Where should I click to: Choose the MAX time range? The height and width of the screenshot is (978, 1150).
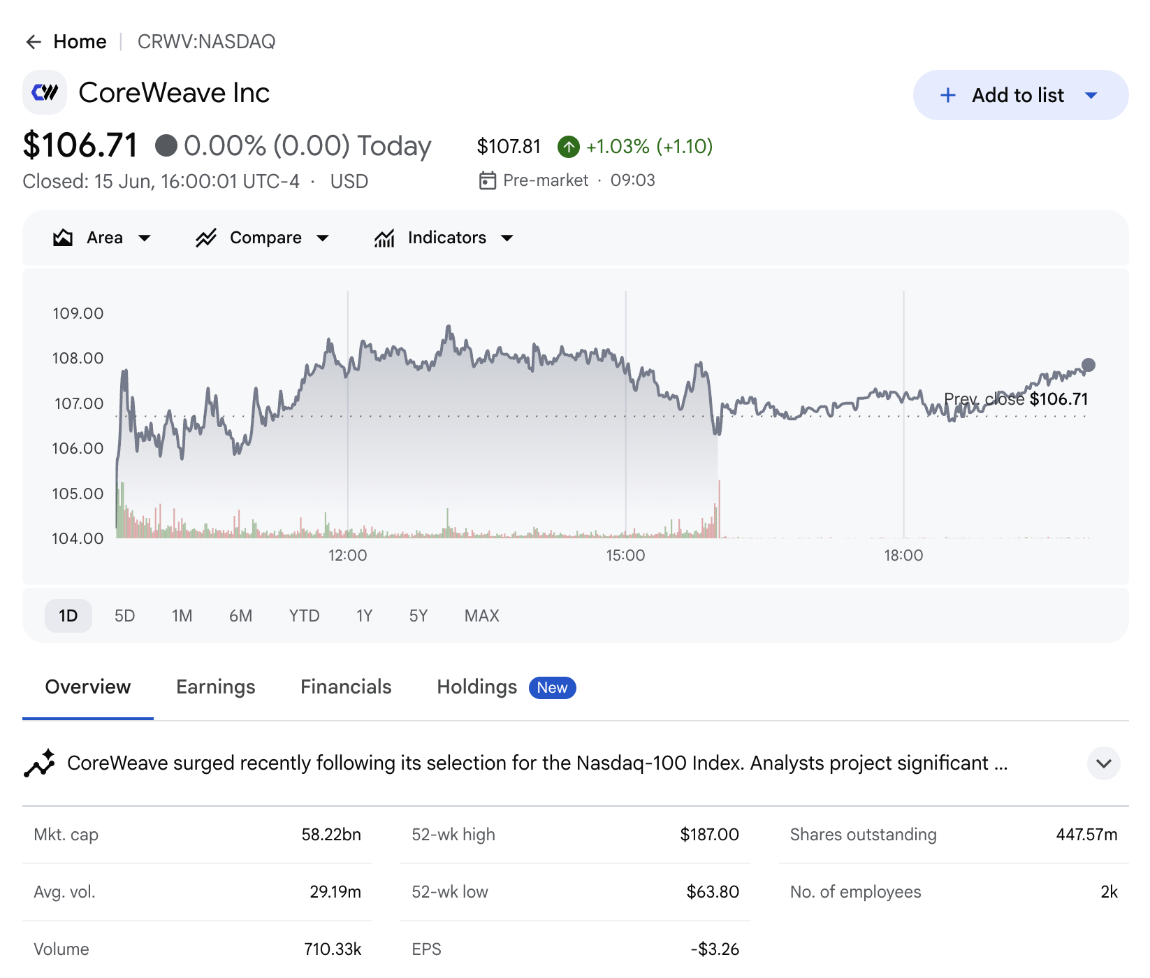pyautogui.click(x=482, y=616)
